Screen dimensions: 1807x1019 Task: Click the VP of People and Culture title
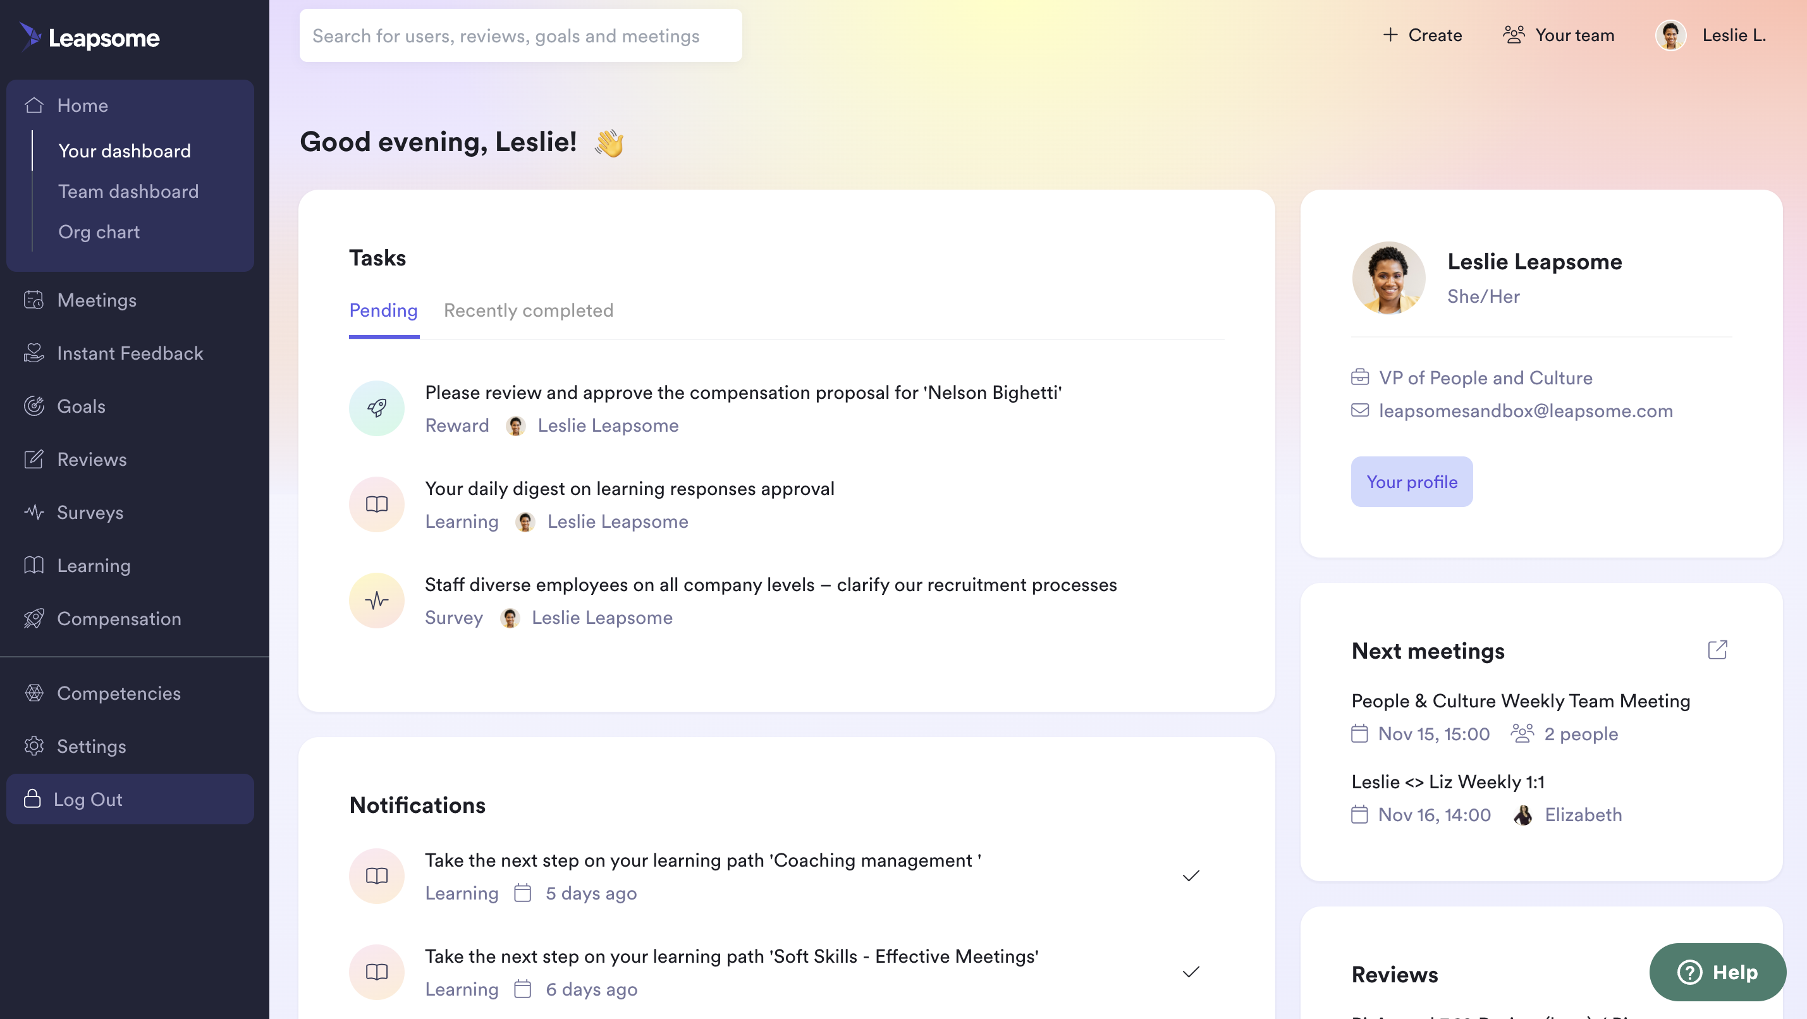click(x=1486, y=377)
